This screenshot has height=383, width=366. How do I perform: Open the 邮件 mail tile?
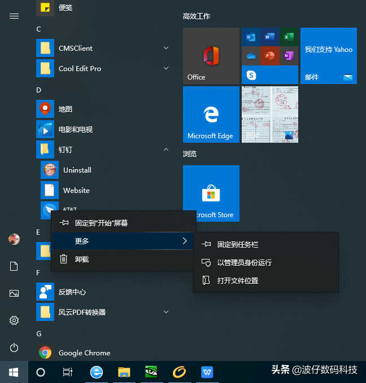[329, 56]
